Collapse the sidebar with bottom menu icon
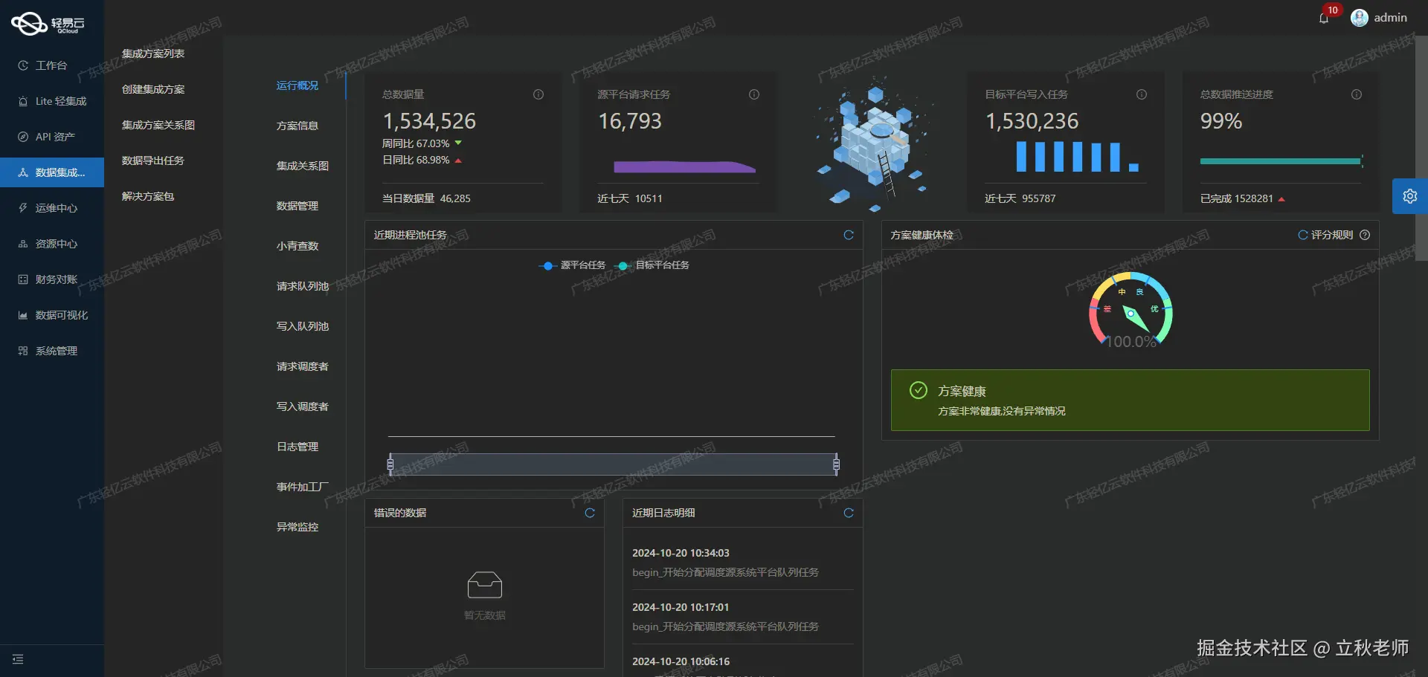Image resolution: width=1428 pixels, height=677 pixels. click(18, 659)
